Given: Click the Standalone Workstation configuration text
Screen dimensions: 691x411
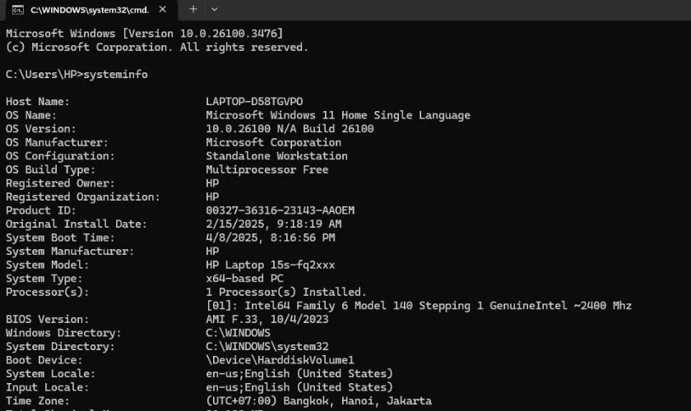Looking at the screenshot, I should [x=276, y=156].
